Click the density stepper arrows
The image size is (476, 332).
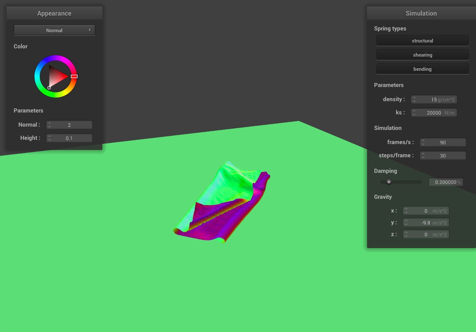pos(414,99)
